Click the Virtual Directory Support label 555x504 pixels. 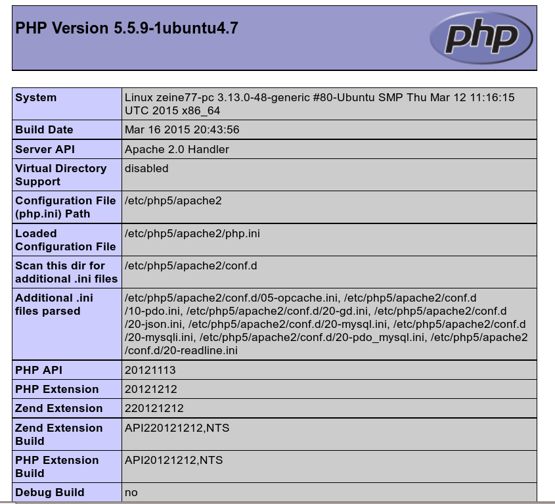point(60,175)
